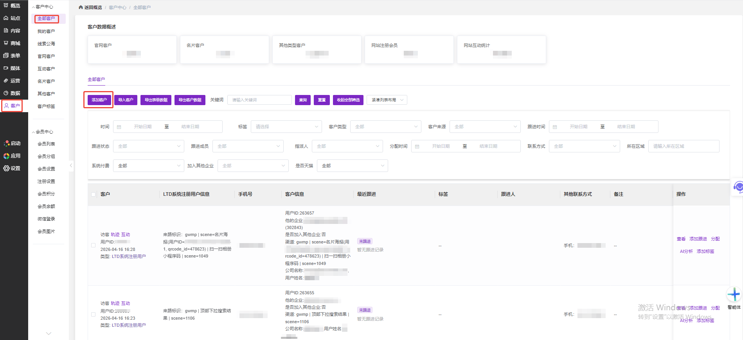Click the 关键词 keyword search input field

pyautogui.click(x=259, y=100)
